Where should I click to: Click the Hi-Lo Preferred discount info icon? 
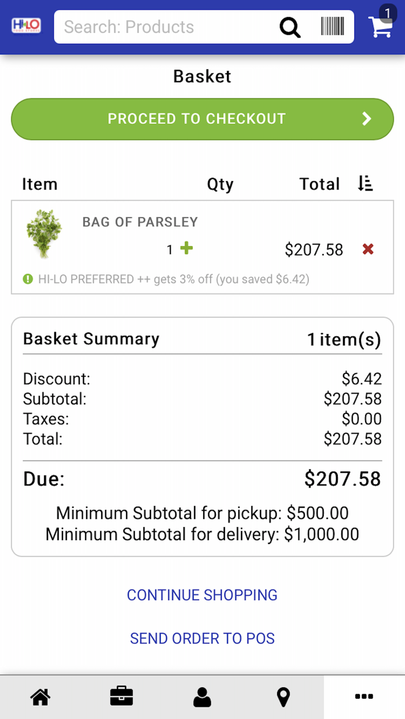point(28,279)
